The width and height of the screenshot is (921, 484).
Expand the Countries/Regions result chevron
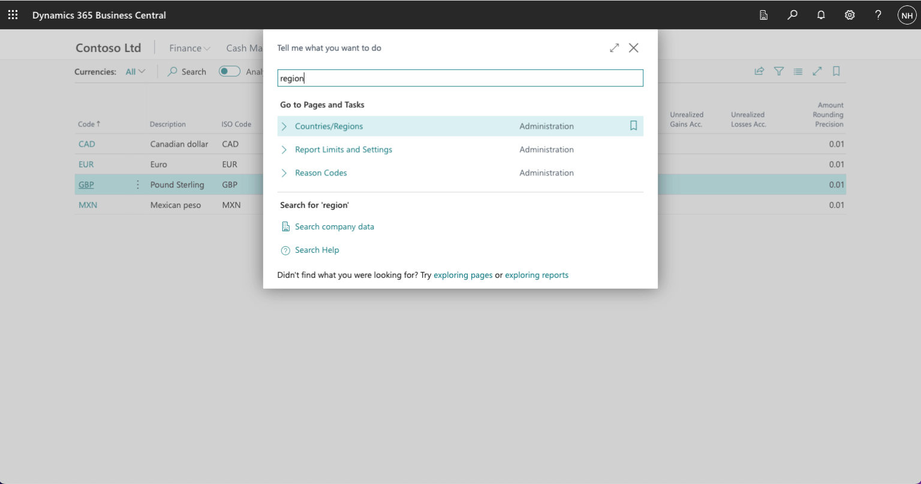click(284, 126)
